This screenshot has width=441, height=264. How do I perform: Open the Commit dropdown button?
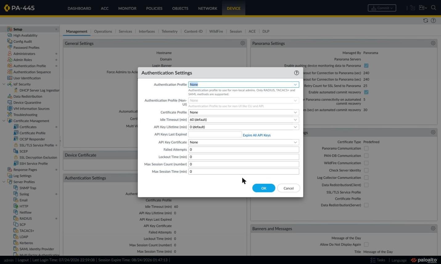(382, 8)
